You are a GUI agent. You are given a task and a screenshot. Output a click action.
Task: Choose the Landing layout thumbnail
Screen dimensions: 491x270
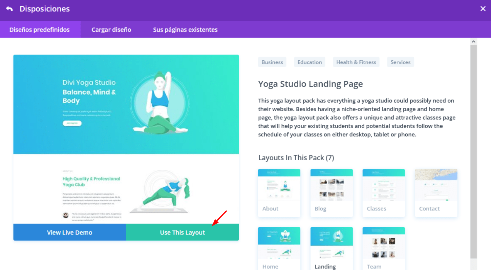[x=332, y=248]
